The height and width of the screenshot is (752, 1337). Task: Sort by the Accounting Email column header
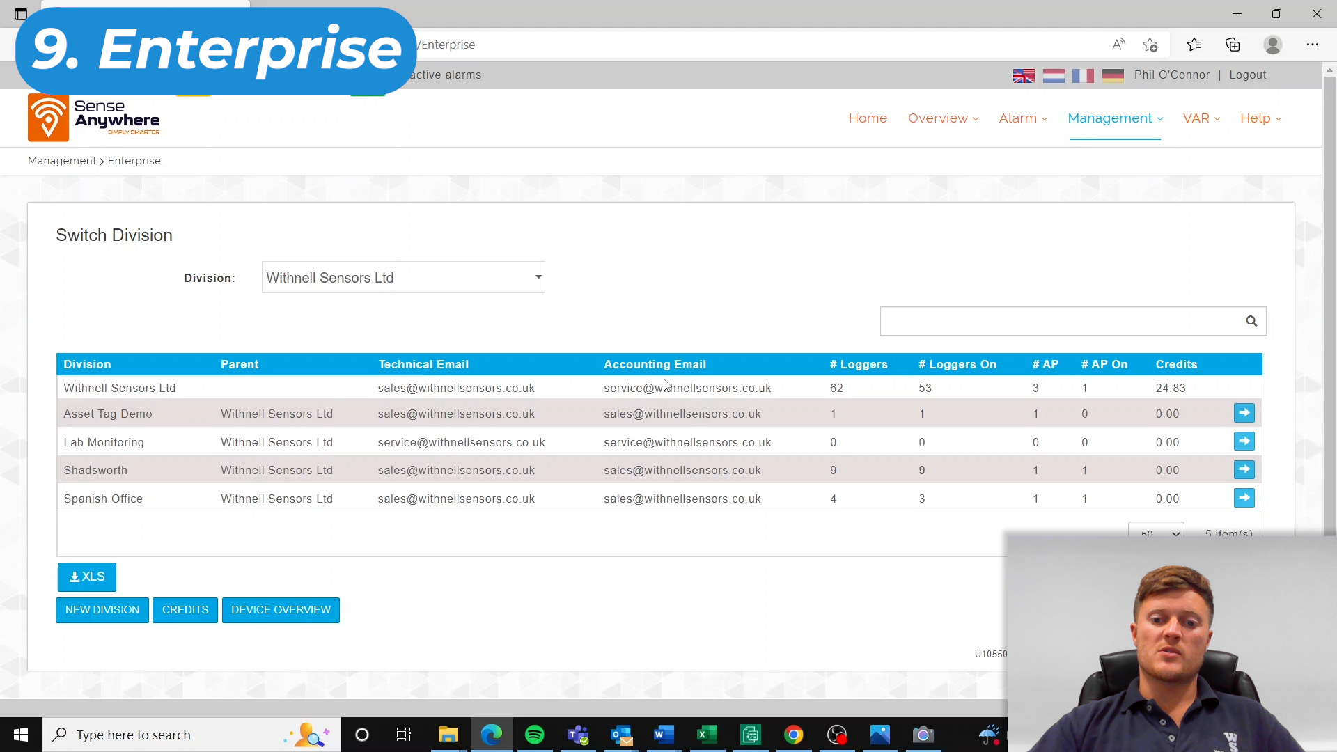[x=655, y=364]
